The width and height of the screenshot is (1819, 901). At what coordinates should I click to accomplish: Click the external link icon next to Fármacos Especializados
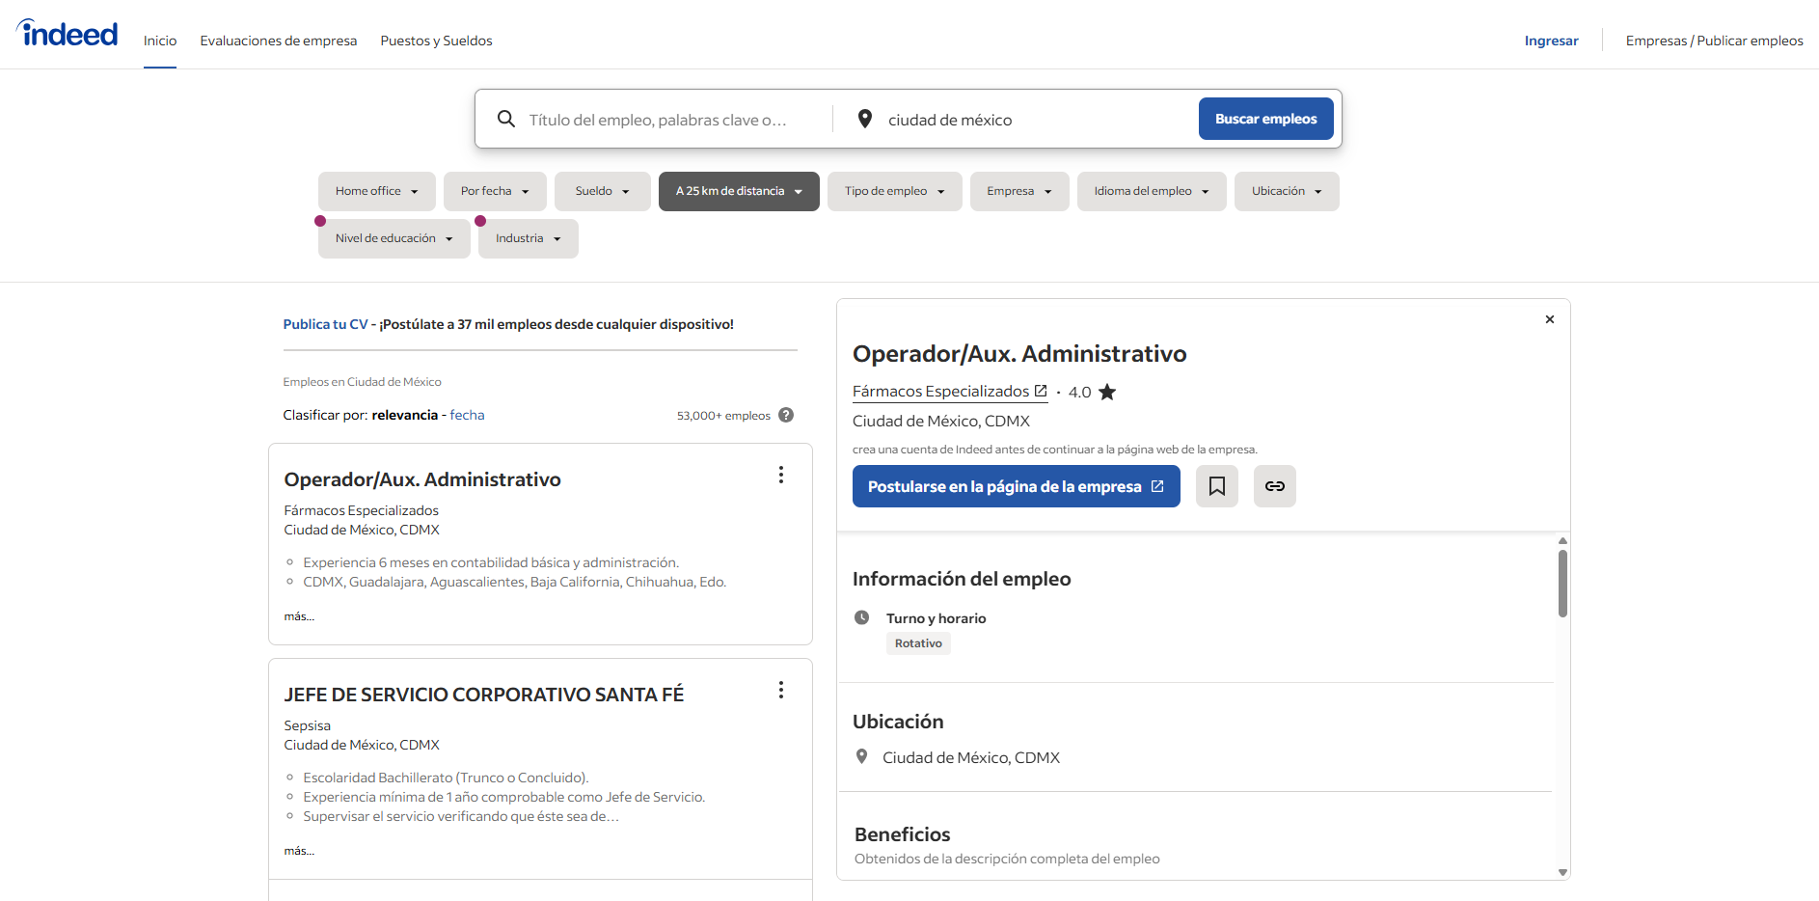click(x=1041, y=391)
